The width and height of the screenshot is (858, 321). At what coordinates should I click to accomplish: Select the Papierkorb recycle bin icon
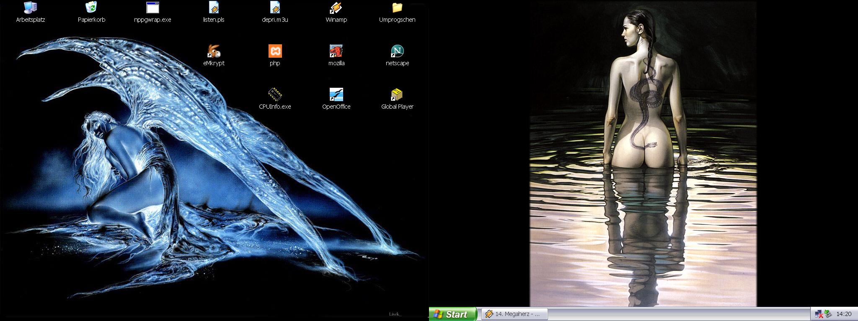[x=91, y=8]
